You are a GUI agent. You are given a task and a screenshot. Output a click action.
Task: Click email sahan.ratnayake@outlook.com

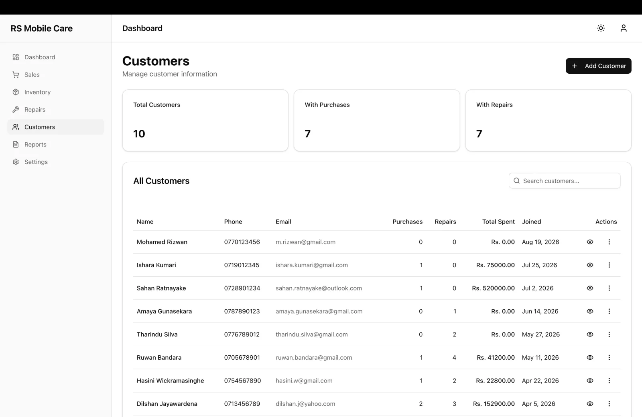[319, 288]
